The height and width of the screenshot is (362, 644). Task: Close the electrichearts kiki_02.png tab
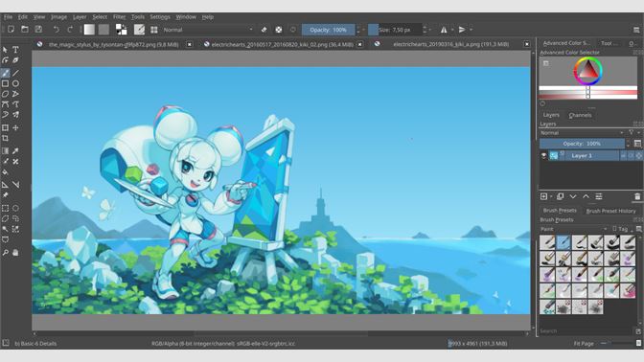(359, 44)
